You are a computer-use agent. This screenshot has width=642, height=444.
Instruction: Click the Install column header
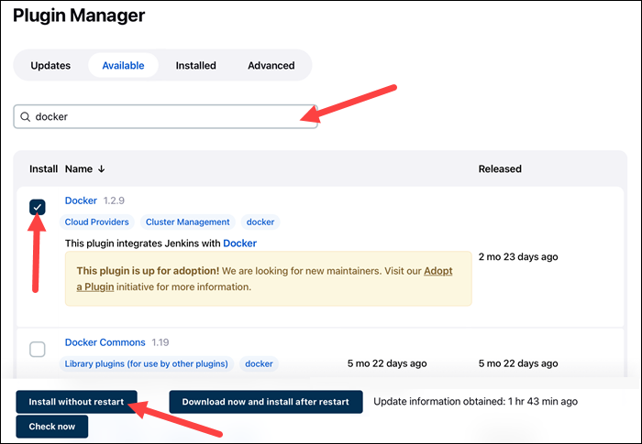coord(43,168)
